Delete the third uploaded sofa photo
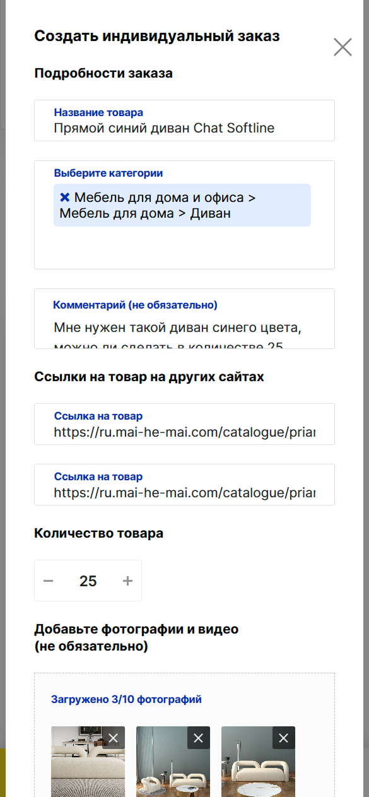The width and height of the screenshot is (369, 797). 282,738
